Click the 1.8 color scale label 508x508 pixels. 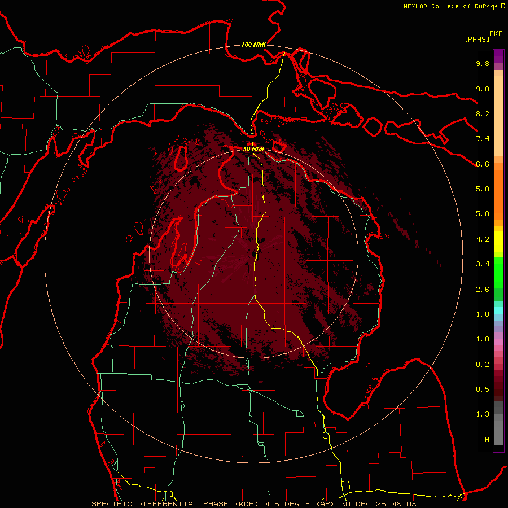[x=483, y=314]
